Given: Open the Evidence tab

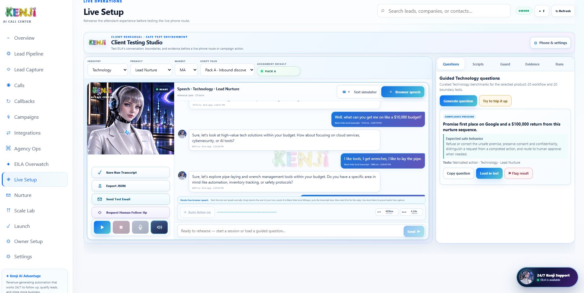Looking at the screenshot, I should [x=532, y=64].
